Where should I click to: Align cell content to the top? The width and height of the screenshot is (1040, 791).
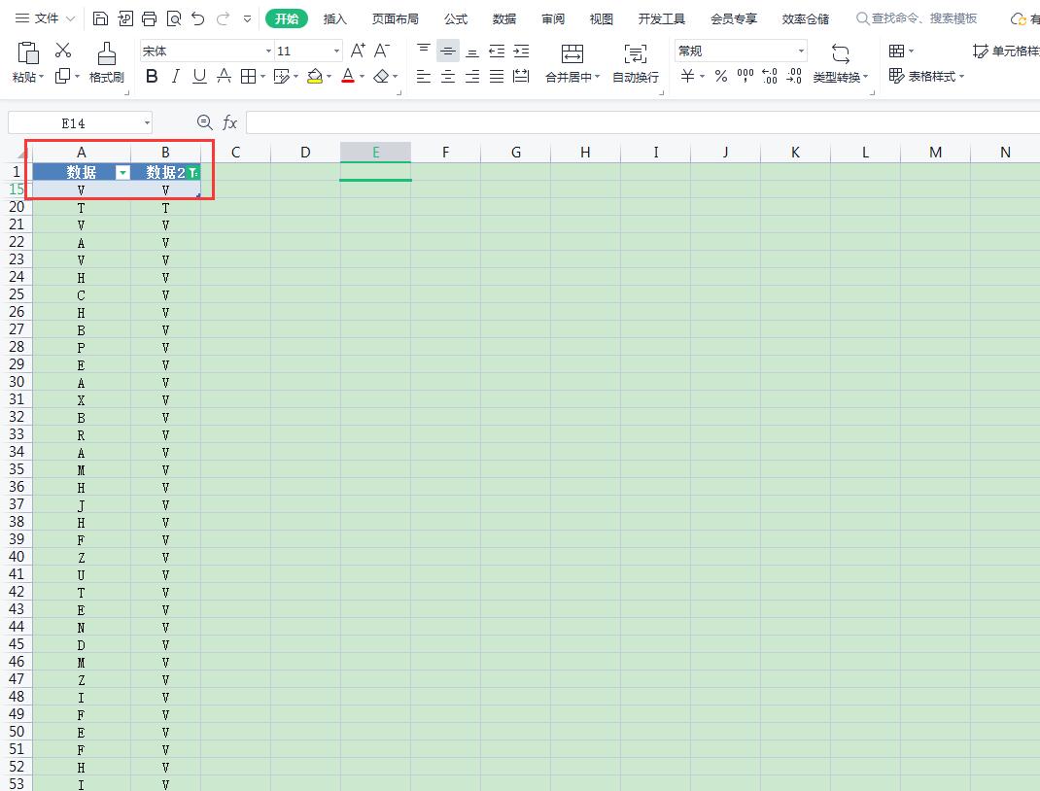coord(424,51)
